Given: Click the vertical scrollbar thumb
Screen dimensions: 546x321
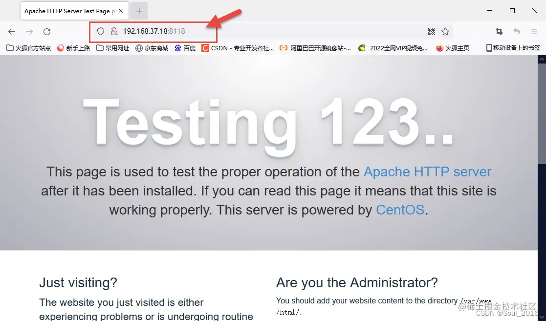Looking at the screenshot, I should tap(542, 113).
